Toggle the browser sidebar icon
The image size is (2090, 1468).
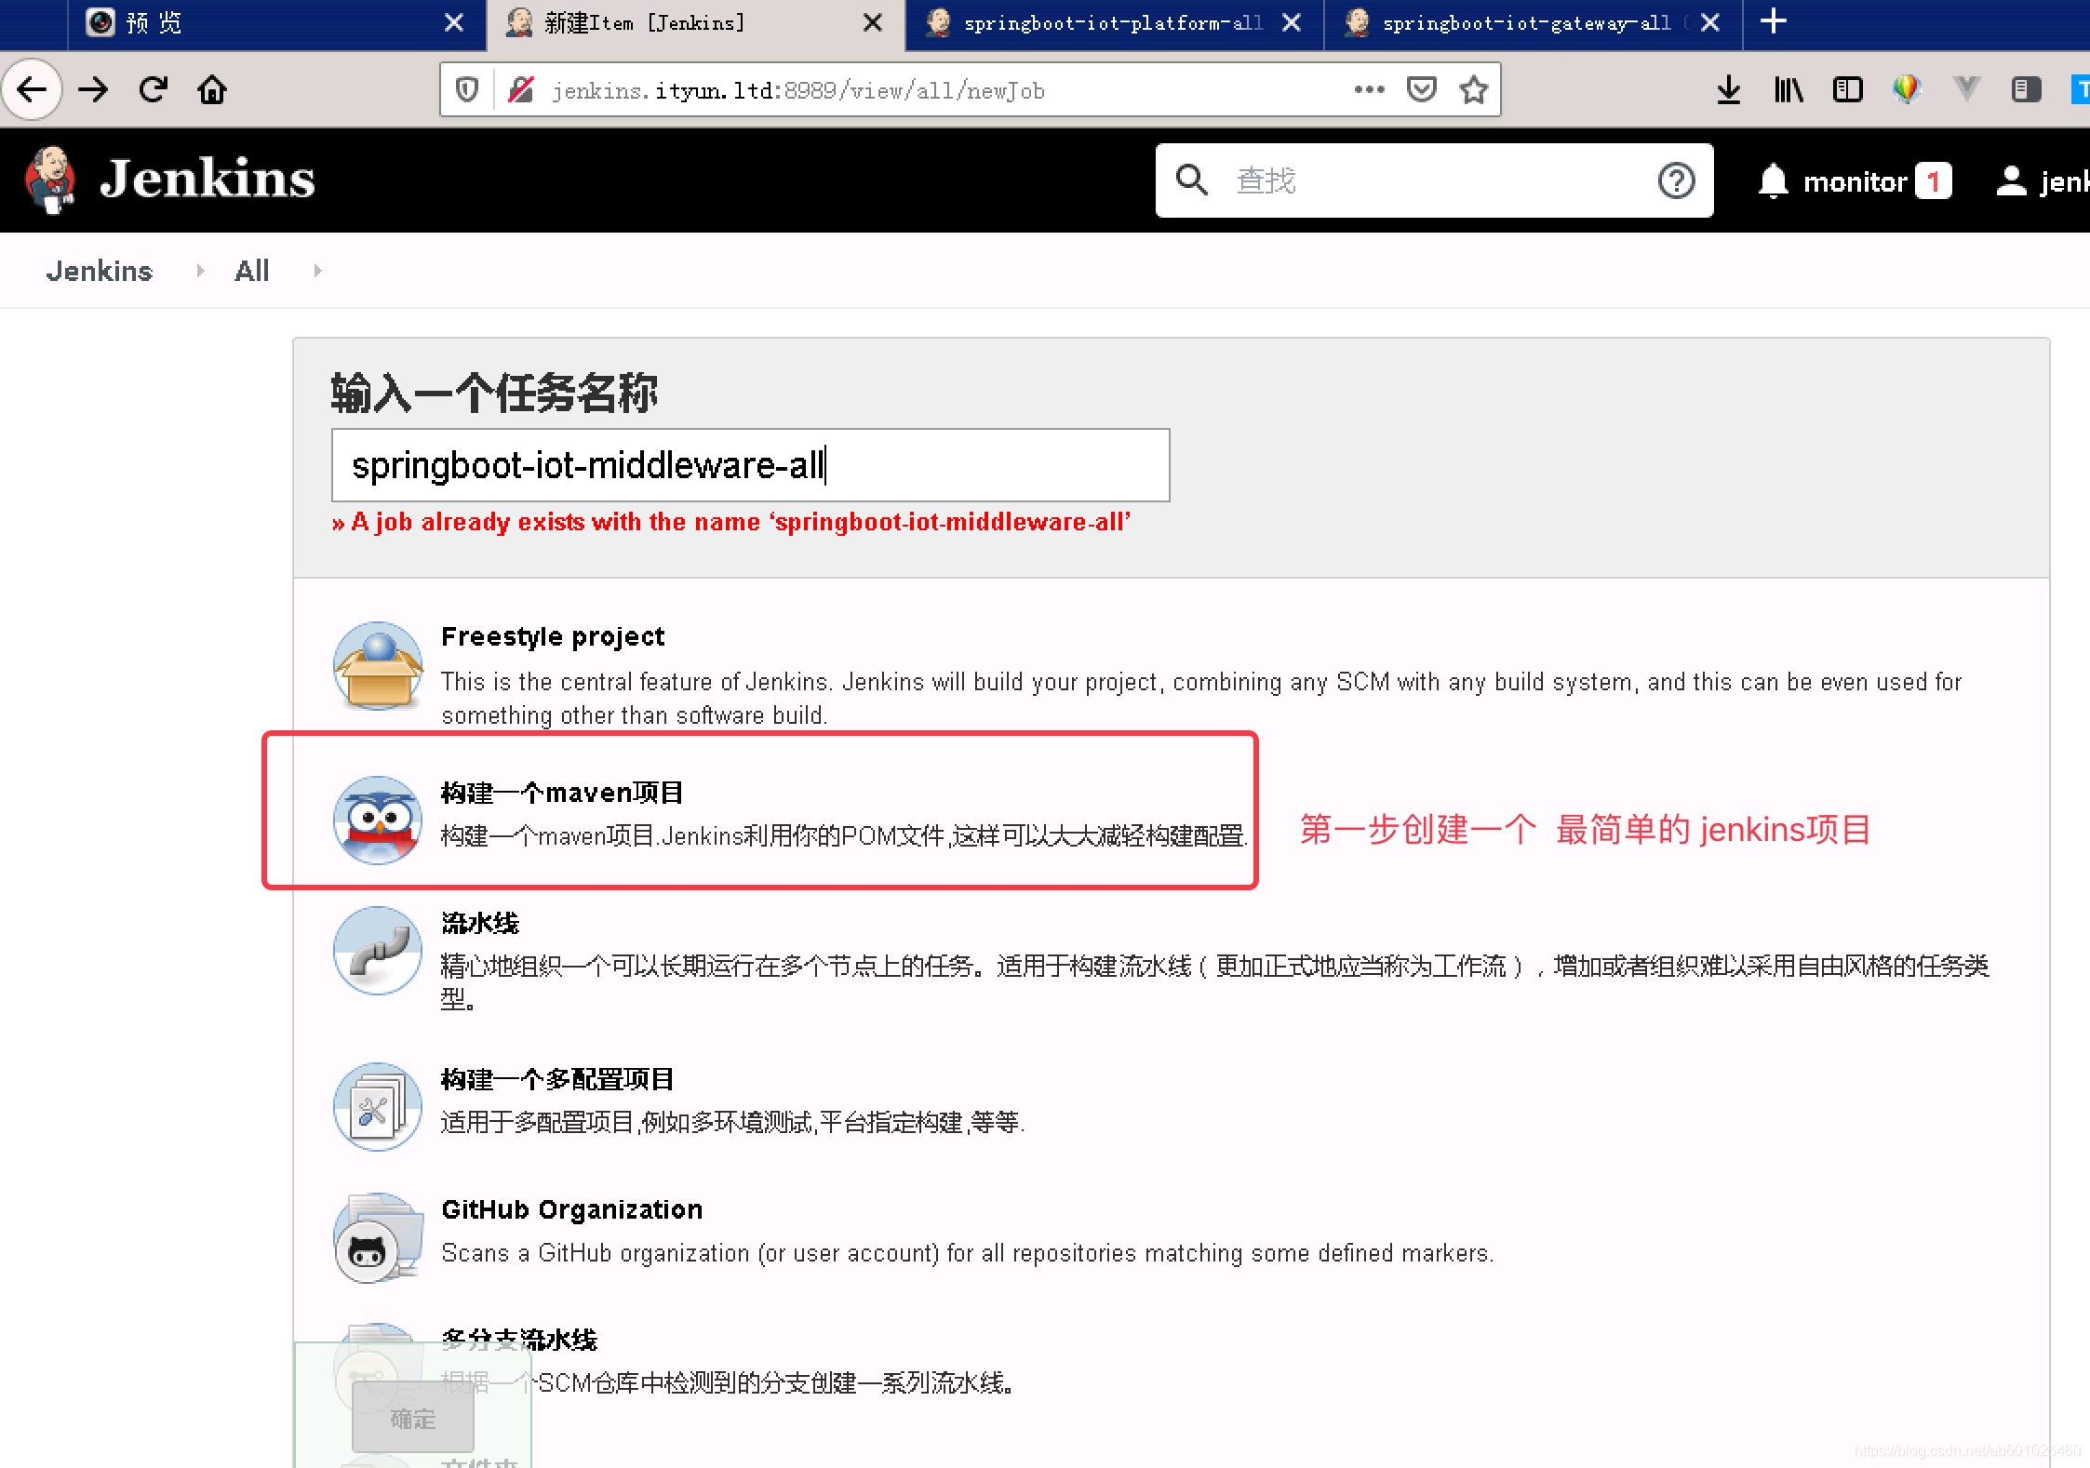click(x=1847, y=90)
